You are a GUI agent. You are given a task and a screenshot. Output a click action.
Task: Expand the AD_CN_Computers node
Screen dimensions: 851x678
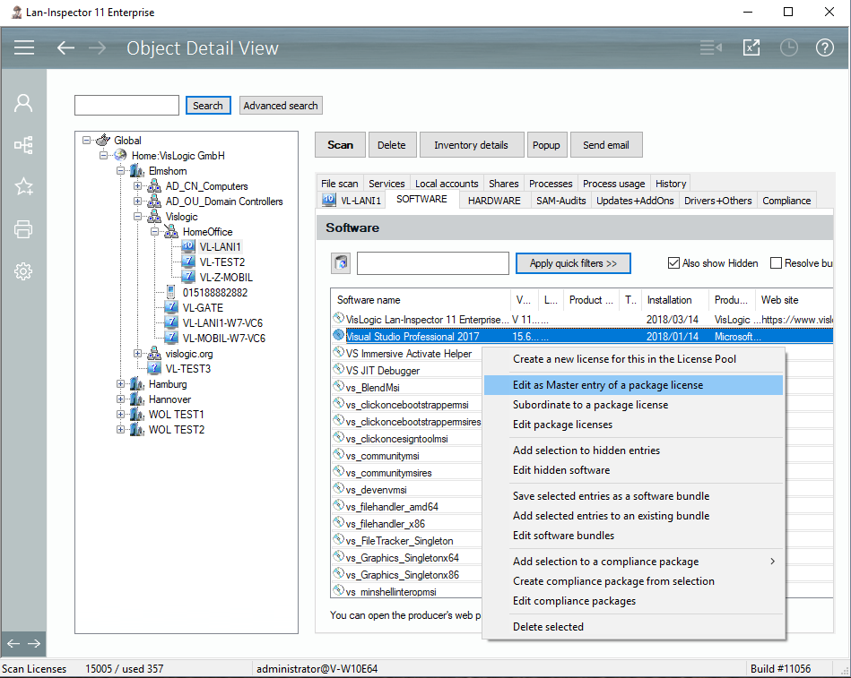(138, 186)
